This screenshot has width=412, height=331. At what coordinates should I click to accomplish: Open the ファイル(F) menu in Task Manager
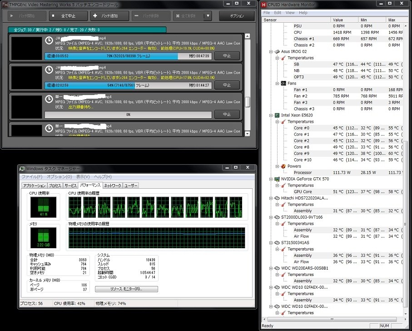(x=32, y=177)
